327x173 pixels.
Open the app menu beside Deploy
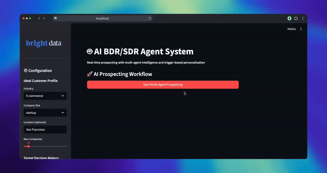(x=301, y=29)
